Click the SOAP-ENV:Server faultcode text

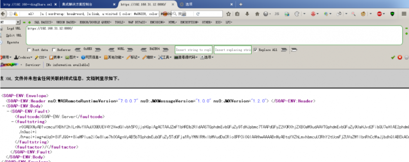[x=58, y=117]
